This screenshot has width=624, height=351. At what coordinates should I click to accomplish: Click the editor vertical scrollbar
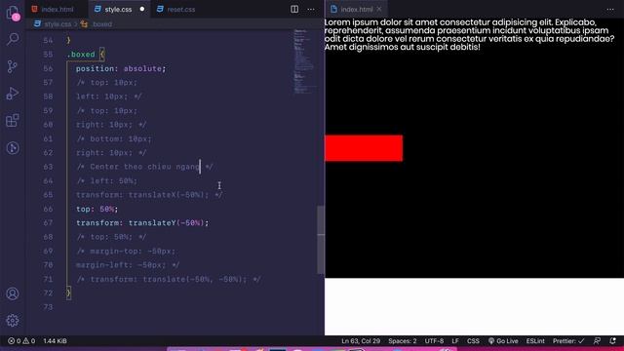[x=321, y=240]
